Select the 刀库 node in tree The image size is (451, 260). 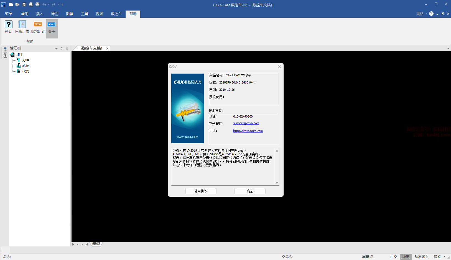pyautogui.click(x=26, y=60)
